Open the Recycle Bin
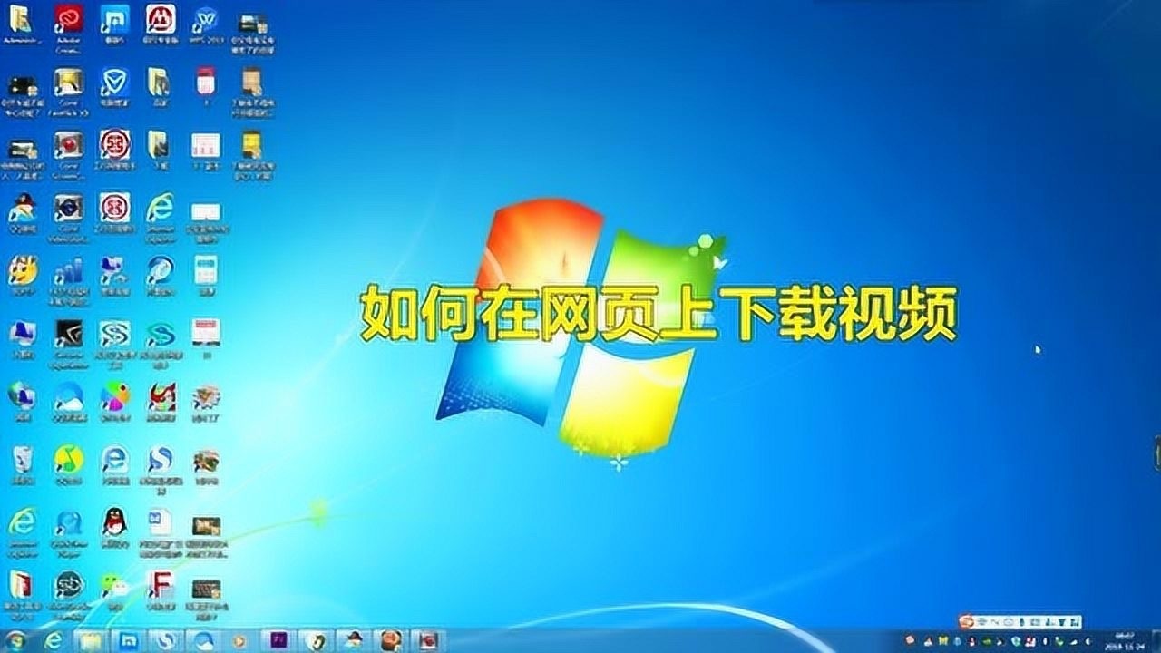Viewport: 1161px width, 653px height. tap(22, 463)
